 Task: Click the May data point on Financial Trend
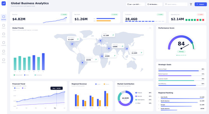pyautogui.click(x=56, y=94)
